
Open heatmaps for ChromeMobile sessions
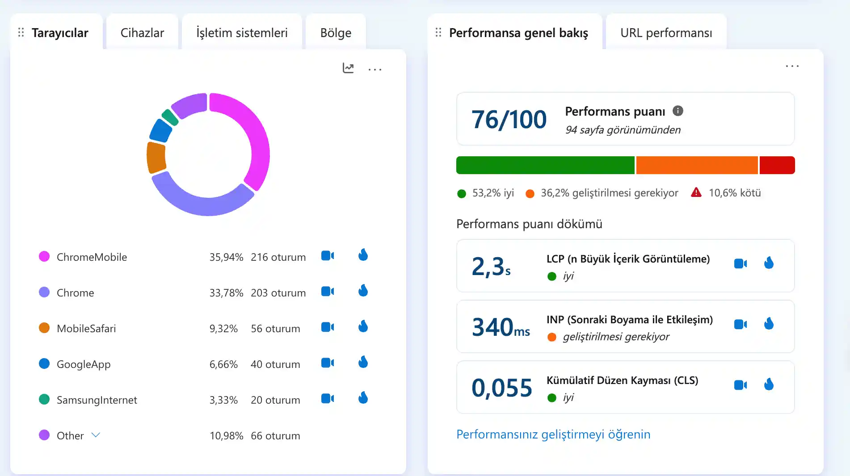(363, 255)
